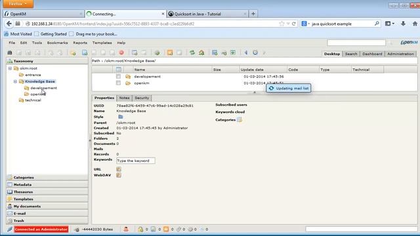Click the green workflow icon in the toolbar
Image resolution: width=420 pixels, height=236 pixels.
click(157, 52)
